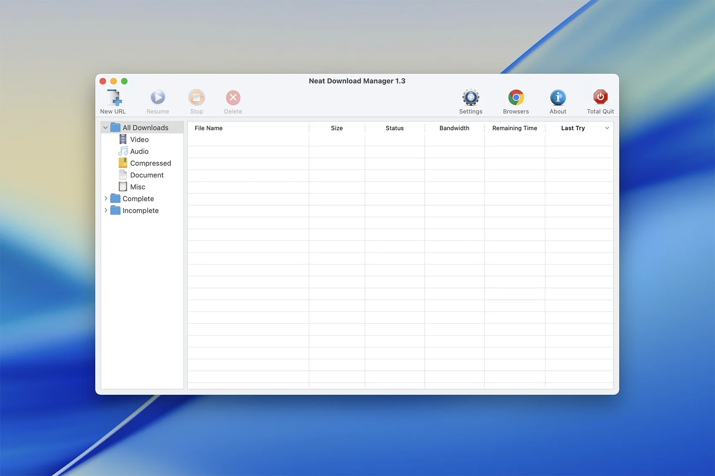The image size is (715, 476).
Task: Select the Misc category
Action: 138,187
